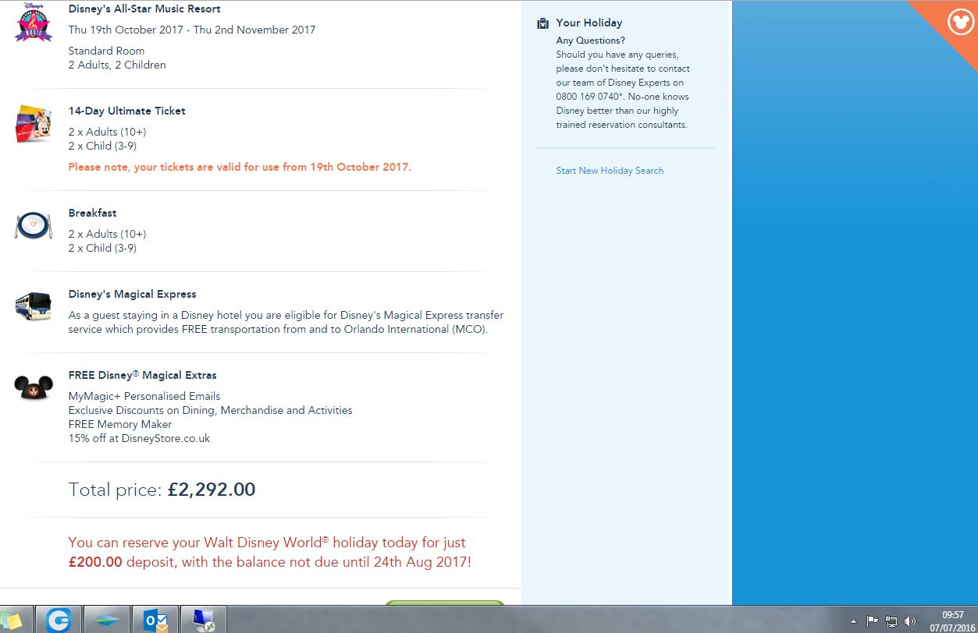Screen dimensions: 978x633
Task: Click the All-Star Music Resort logo
Action: 34,24
